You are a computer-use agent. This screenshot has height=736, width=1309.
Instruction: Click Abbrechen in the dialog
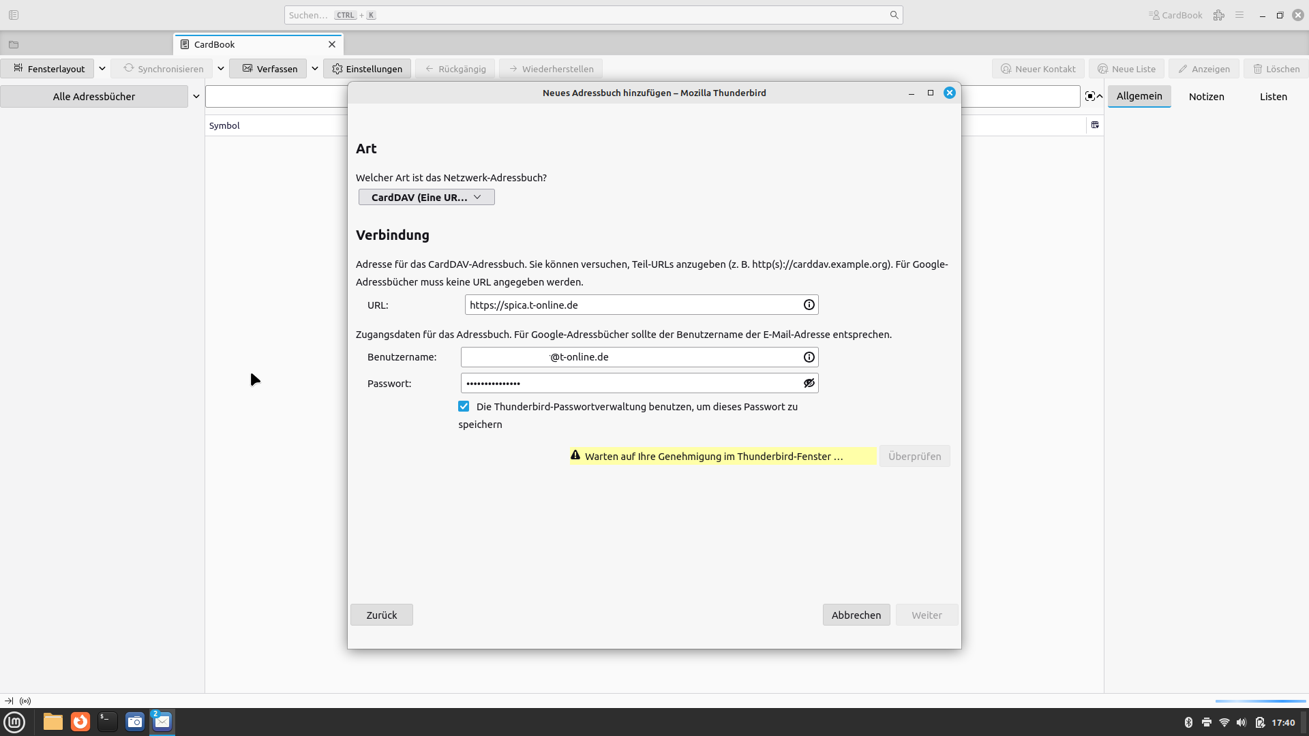856,615
